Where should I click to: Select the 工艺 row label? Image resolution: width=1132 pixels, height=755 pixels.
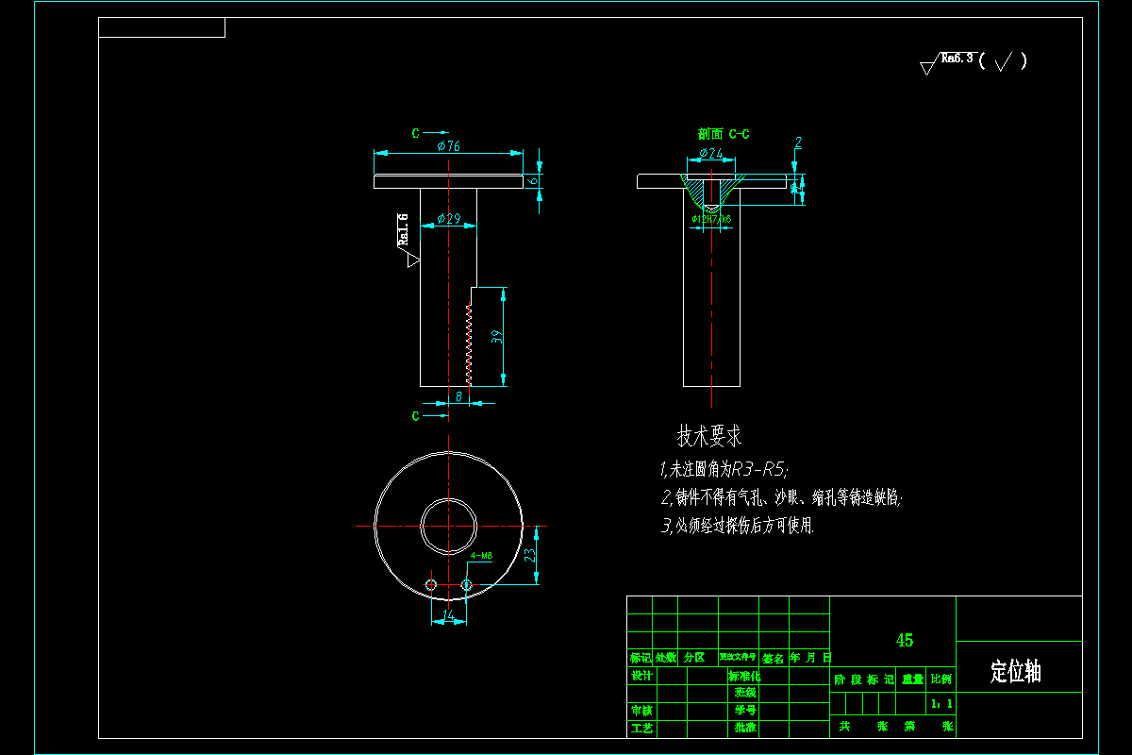coord(641,729)
